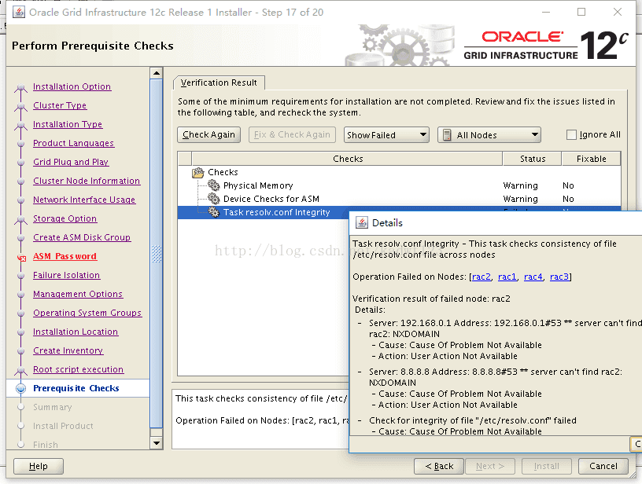Click the Back button
This screenshot has height=484, width=642.
[439, 466]
